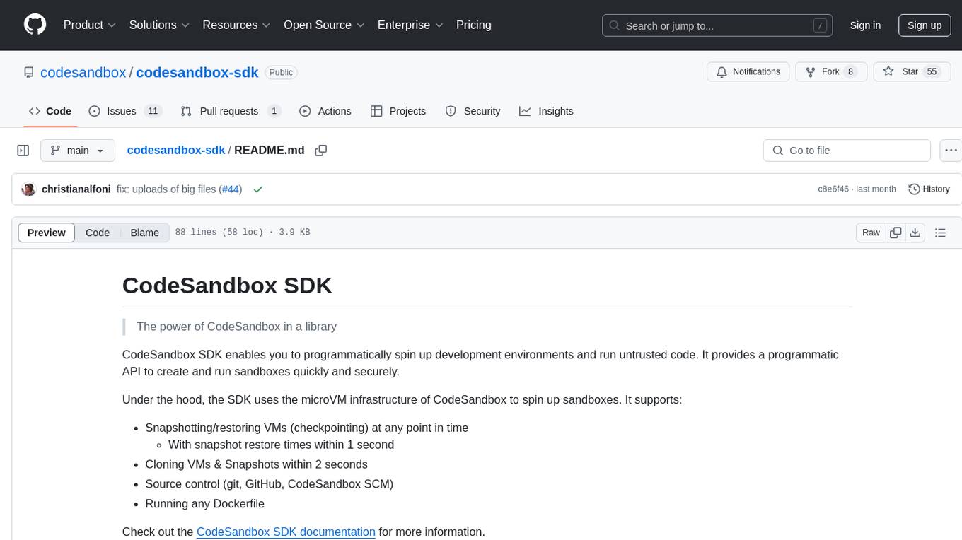Open the codesandbox owner profile link
The width and height of the screenshot is (962, 540).
pyautogui.click(x=83, y=72)
